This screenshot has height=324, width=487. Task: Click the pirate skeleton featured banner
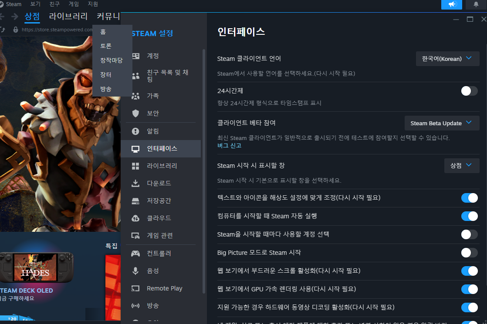click(x=60, y=134)
